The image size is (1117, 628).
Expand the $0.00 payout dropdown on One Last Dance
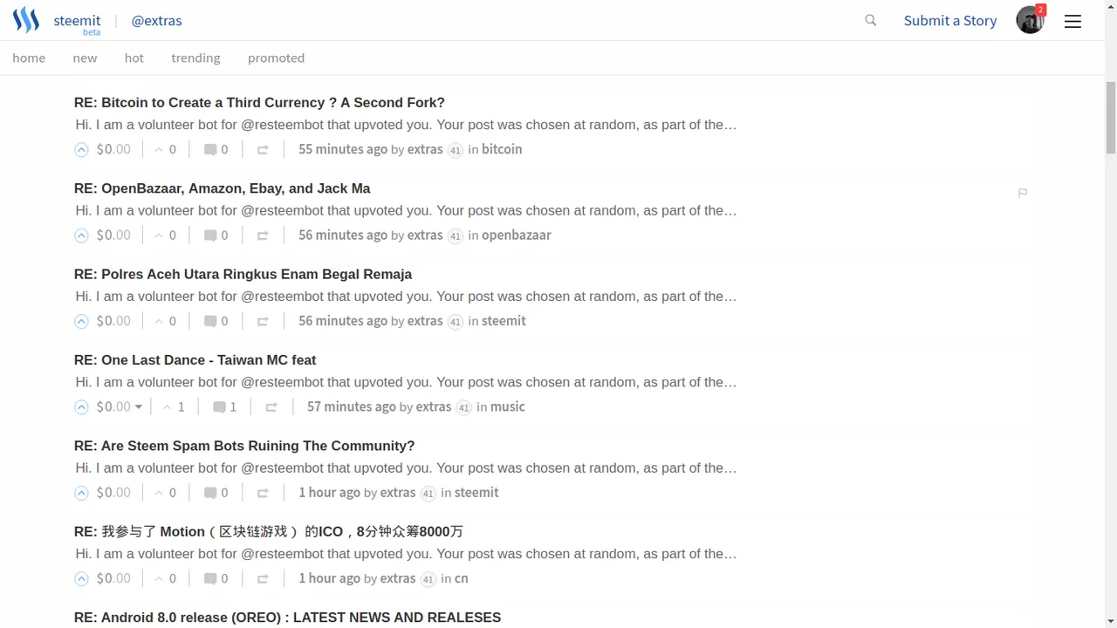(120, 406)
